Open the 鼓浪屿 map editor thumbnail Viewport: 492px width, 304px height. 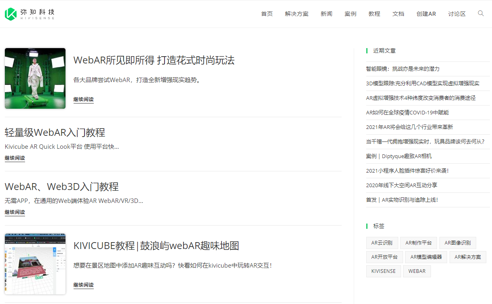click(35, 264)
